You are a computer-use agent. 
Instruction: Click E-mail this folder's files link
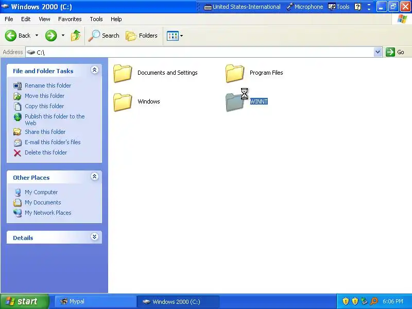tap(53, 142)
